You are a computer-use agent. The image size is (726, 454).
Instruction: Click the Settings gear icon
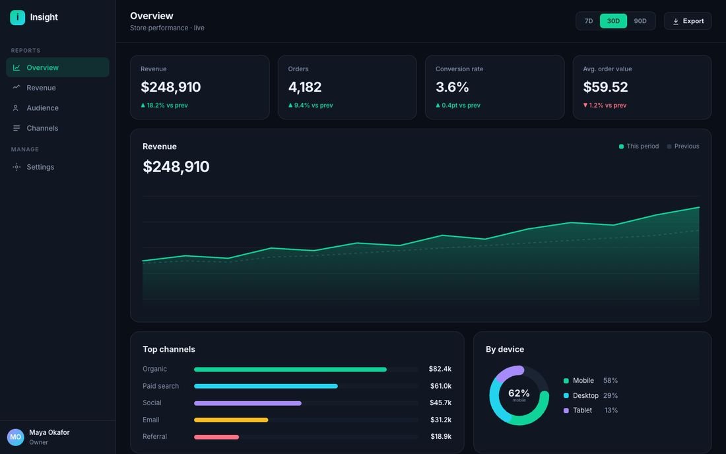(x=16, y=167)
